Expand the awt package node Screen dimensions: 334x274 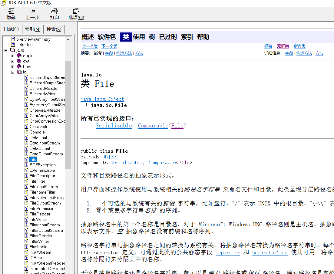point(13,61)
